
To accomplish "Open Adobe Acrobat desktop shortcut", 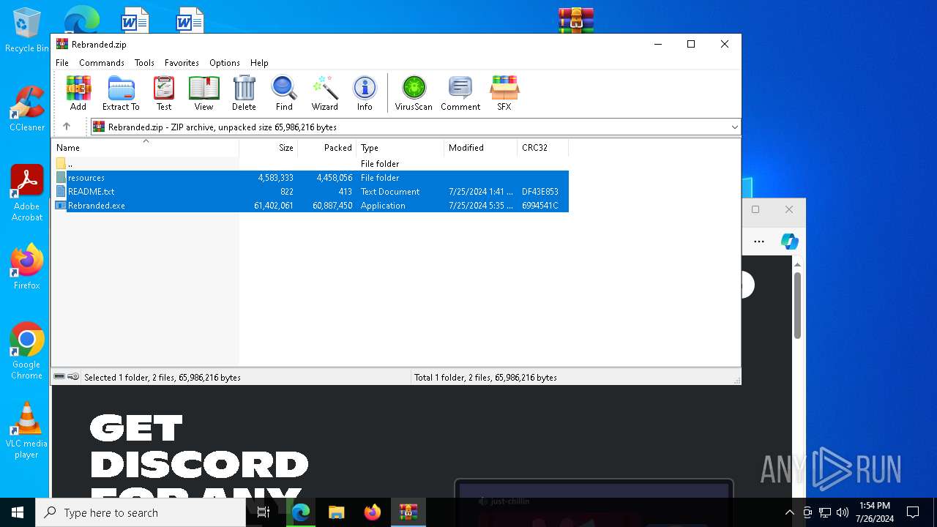I will (x=26, y=193).
